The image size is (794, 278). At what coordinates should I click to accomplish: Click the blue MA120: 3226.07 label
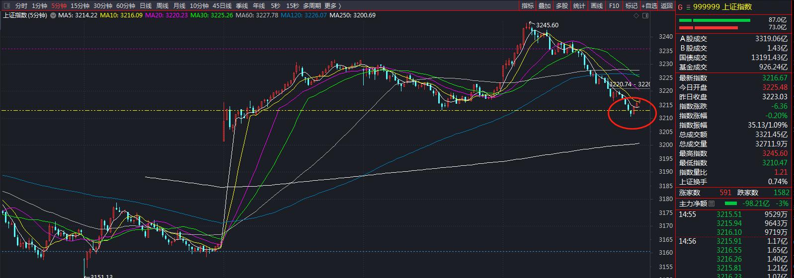[304, 15]
